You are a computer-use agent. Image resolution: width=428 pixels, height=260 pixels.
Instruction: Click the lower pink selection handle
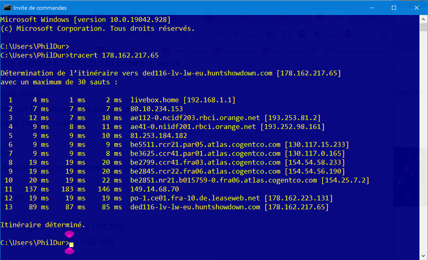coord(69,251)
